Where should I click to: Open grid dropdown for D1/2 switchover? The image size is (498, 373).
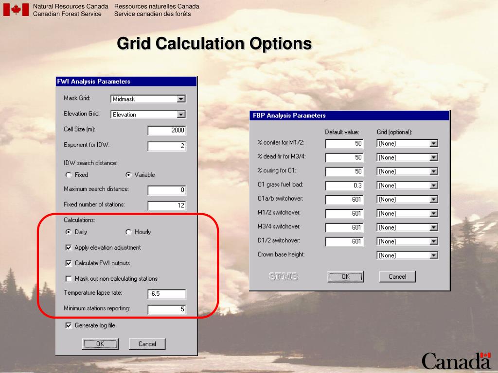point(434,241)
